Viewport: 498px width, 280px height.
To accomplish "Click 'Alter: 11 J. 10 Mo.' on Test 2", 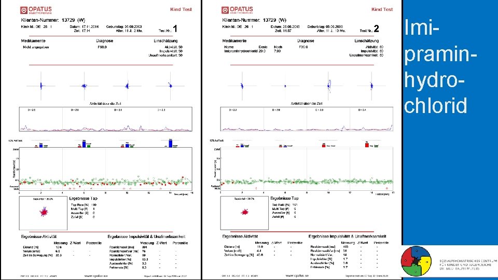I will (331, 31).
